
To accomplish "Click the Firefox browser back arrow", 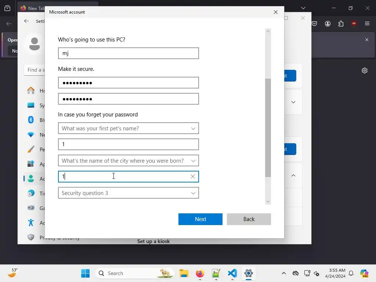I will [9, 23].
